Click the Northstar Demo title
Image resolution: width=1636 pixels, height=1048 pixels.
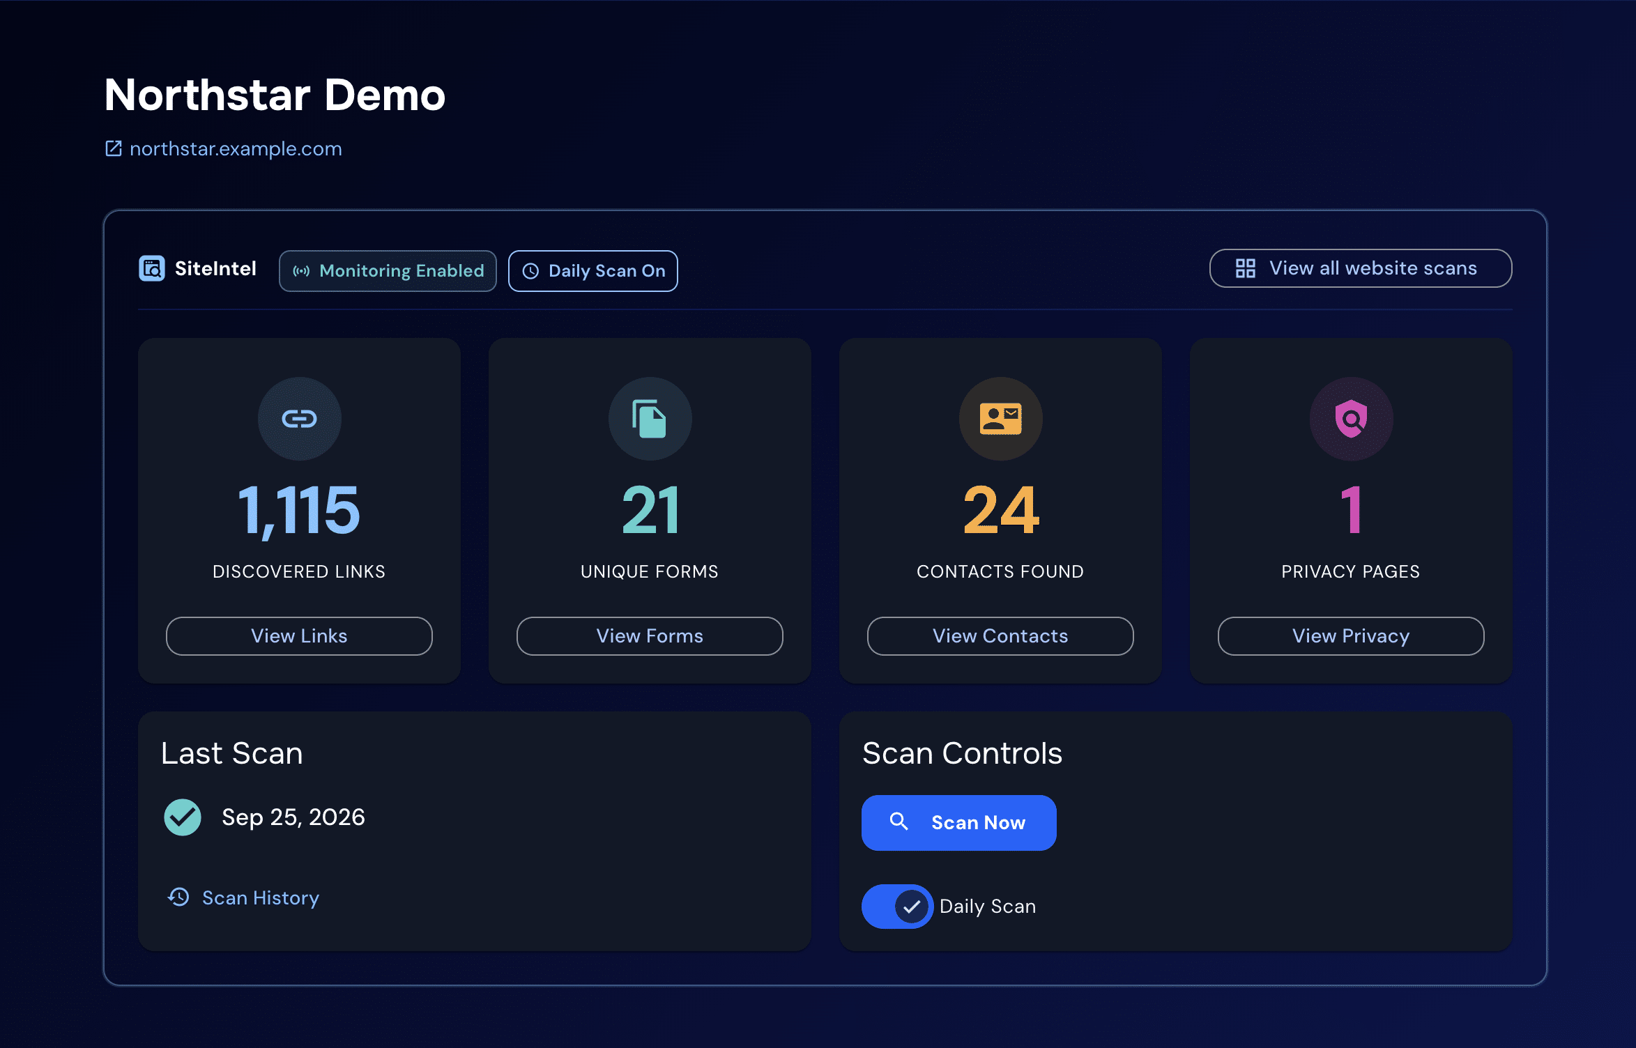click(275, 95)
